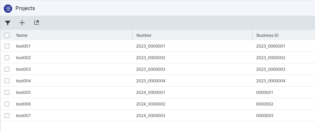This screenshot has height=131, width=315.
Task: Open project named test001
Action: pyautogui.click(x=23, y=46)
